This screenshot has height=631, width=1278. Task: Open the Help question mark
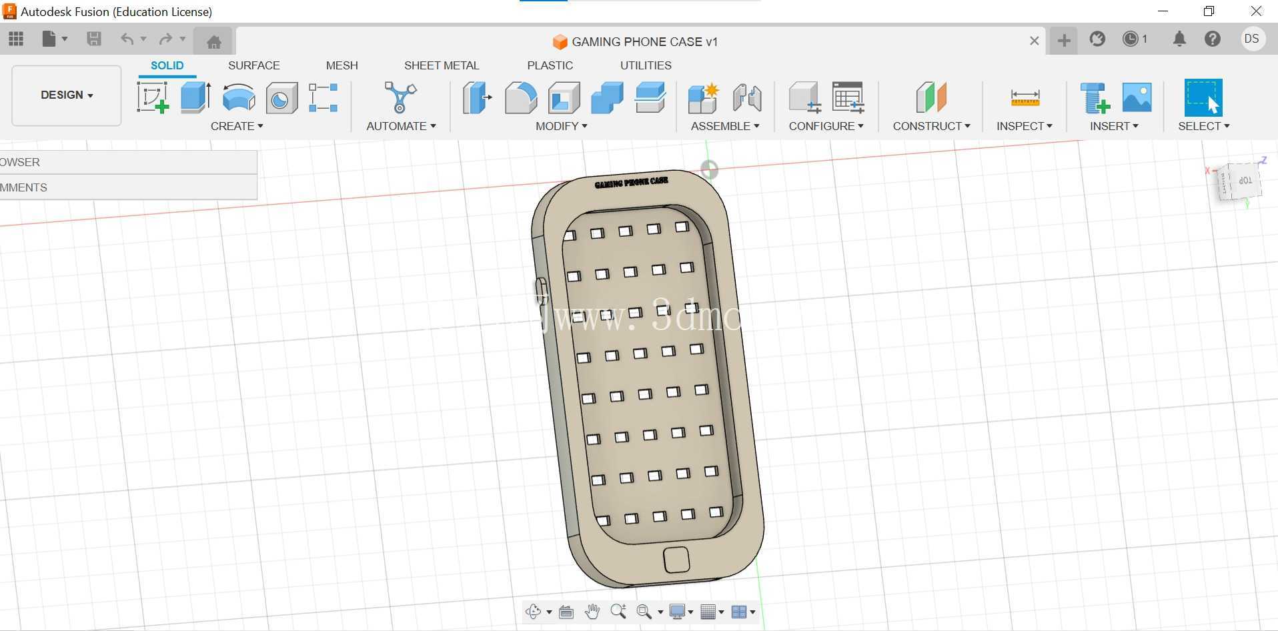click(1213, 39)
